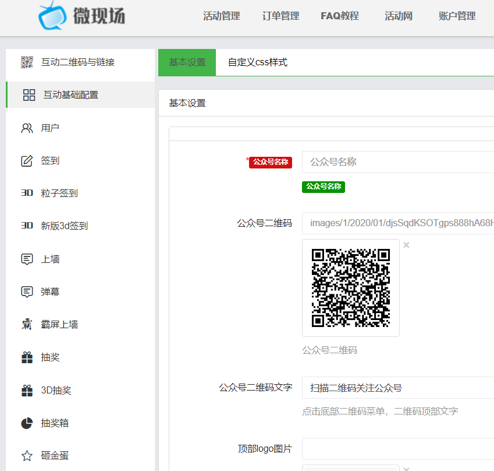Click the 基本设置 panel heading text

187,103
